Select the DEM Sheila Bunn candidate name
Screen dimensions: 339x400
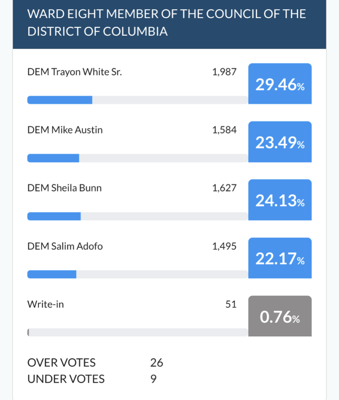(x=64, y=188)
